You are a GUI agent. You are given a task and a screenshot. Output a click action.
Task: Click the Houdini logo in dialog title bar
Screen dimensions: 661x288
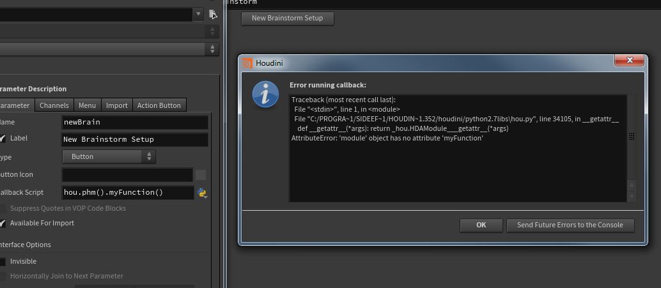click(x=247, y=63)
